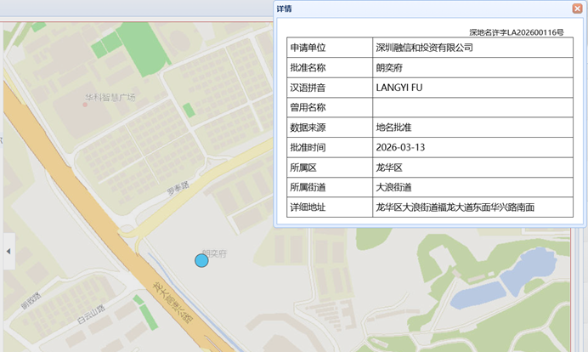The height and width of the screenshot is (352, 588).
Task: Click the 罗奉路 road label on map
Action: [178, 188]
